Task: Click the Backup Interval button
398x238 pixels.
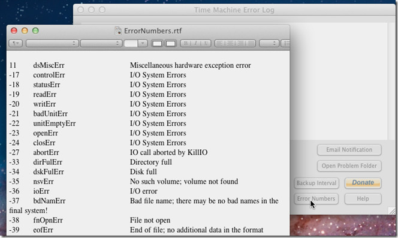Action: click(x=316, y=183)
